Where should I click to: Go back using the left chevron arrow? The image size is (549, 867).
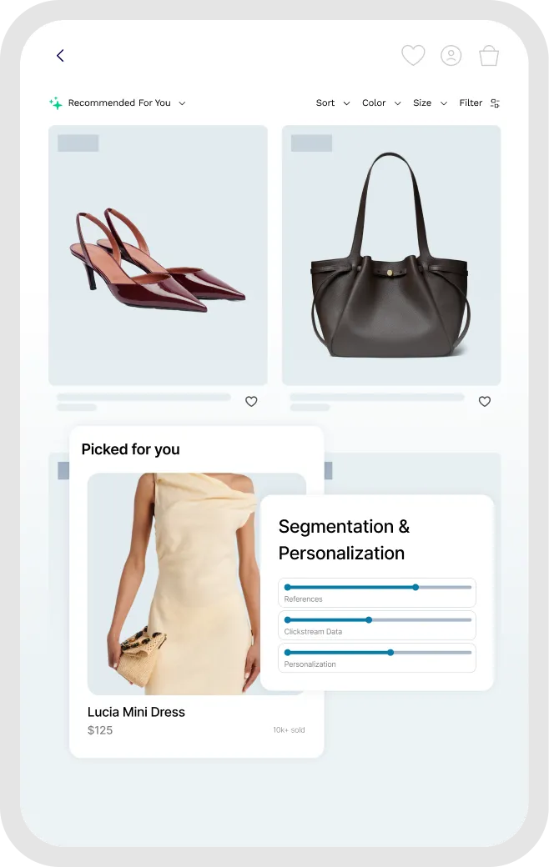60,55
